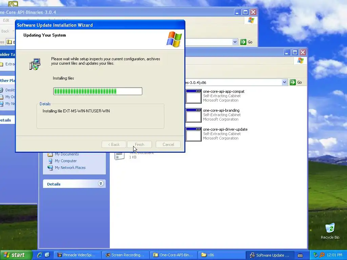Open address dropdown in One-Core-API-Binaries window
This screenshot has width=347, height=260.
(x=235, y=42)
